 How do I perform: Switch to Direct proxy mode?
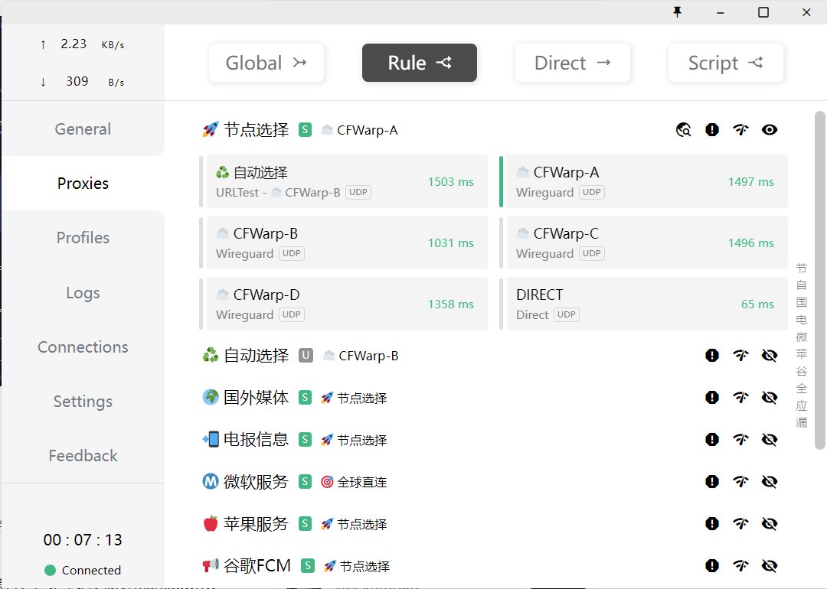(572, 63)
